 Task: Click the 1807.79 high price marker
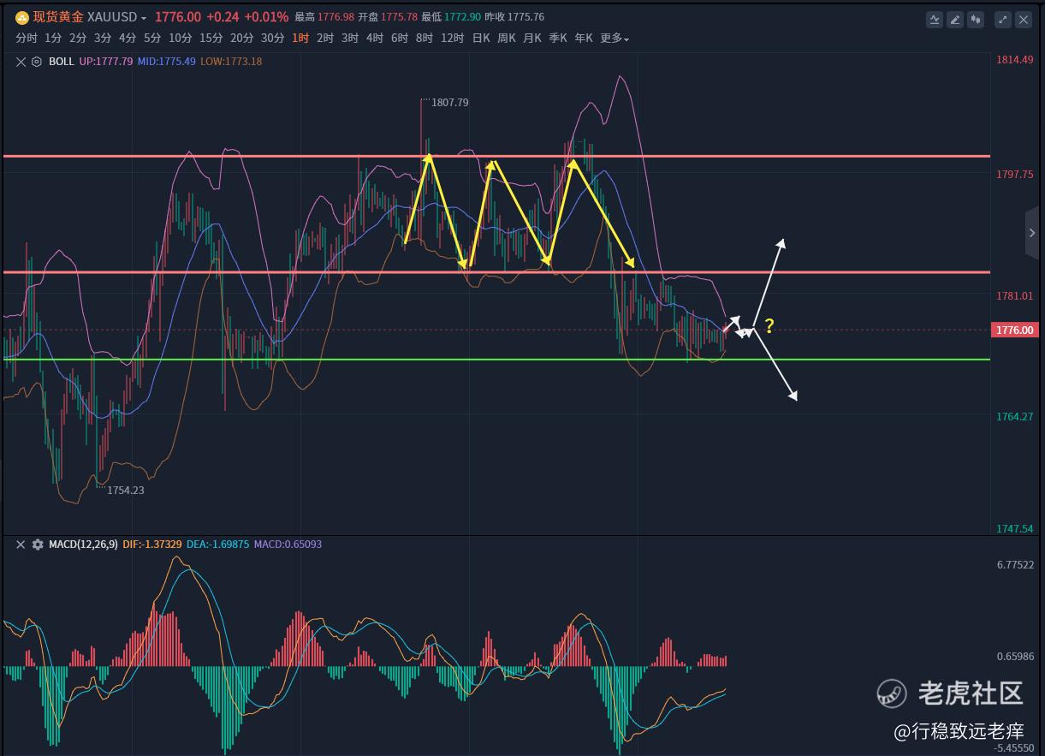click(450, 103)
